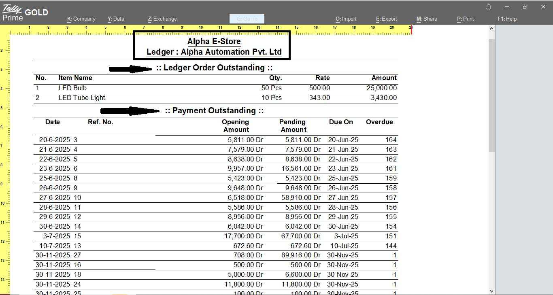Click the 708.00 Dr opening amount
This screenshot has width=553, height=295.
[x=249, y=255]
